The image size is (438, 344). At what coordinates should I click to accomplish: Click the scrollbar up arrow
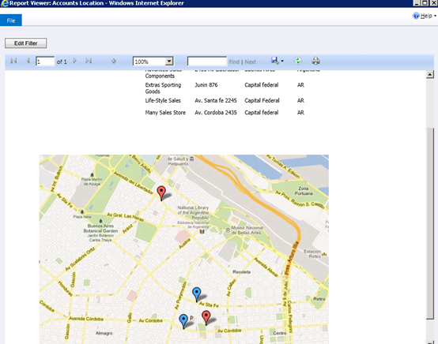point(430,74)
